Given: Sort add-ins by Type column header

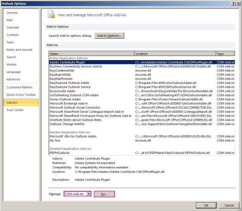Looking at the screenshot, I should [226, 54].
